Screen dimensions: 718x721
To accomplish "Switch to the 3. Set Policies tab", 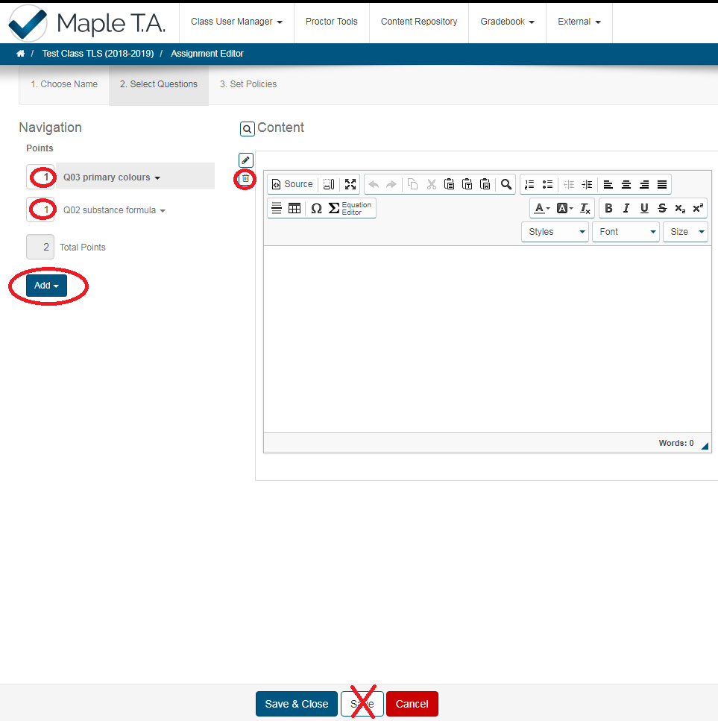I will click(x=248, y=84).
